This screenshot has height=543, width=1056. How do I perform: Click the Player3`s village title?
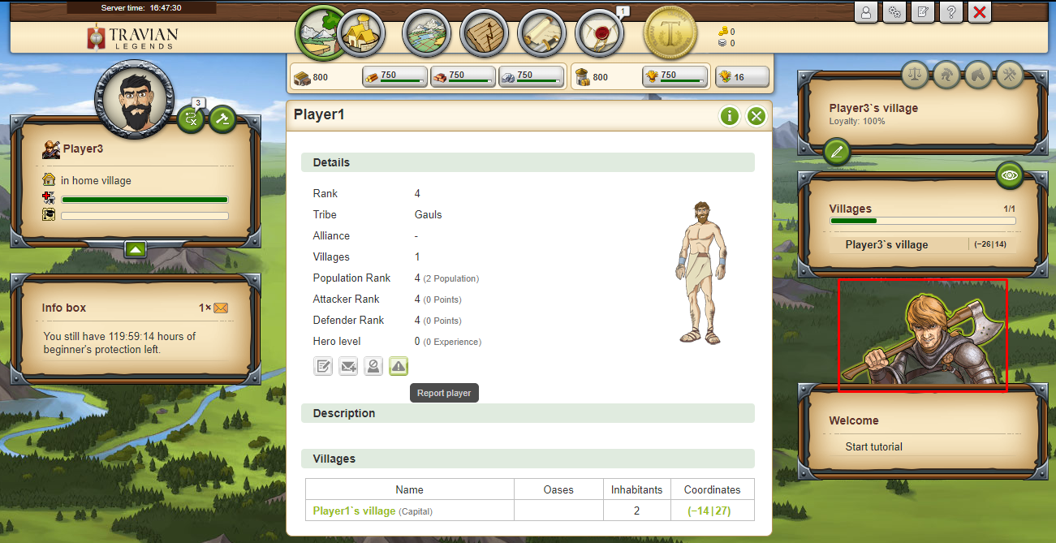[x=873, y=108]
